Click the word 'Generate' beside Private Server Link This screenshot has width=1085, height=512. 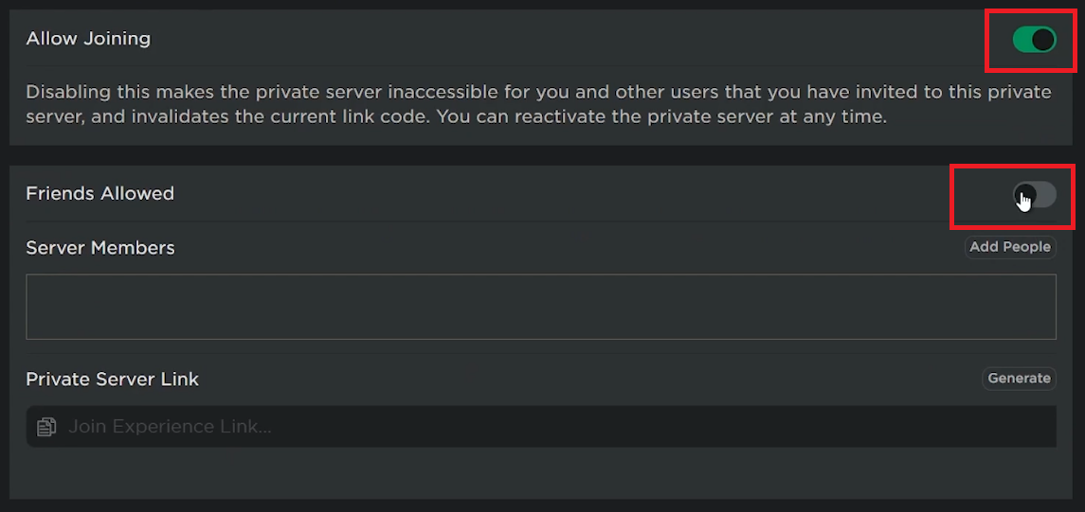tap(1019, 379)
